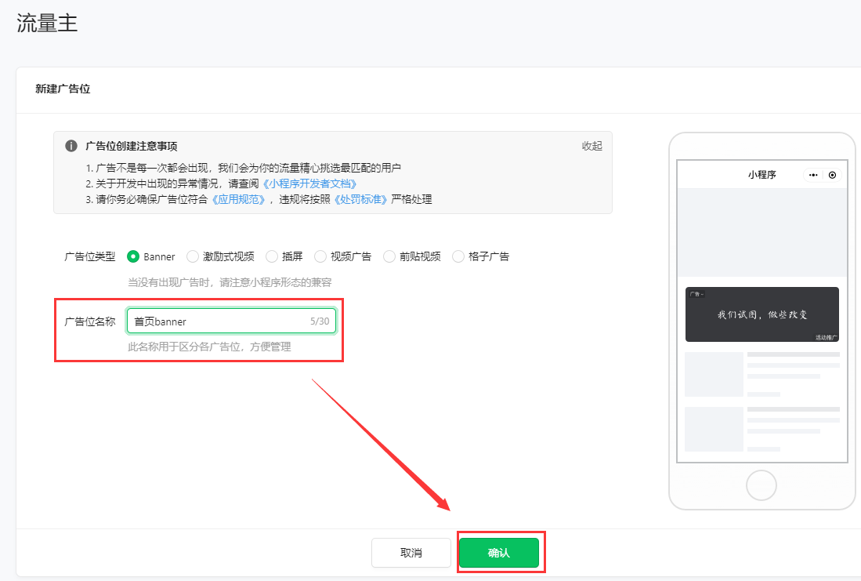Confirm with the green 确认 button
Image resolution: width=861 pixels, height=581 pixels.
[x=498, y=553]
